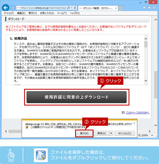Go back with the browser Back arrow
This screenshot has width=159, height=164.
coord(5,8)
